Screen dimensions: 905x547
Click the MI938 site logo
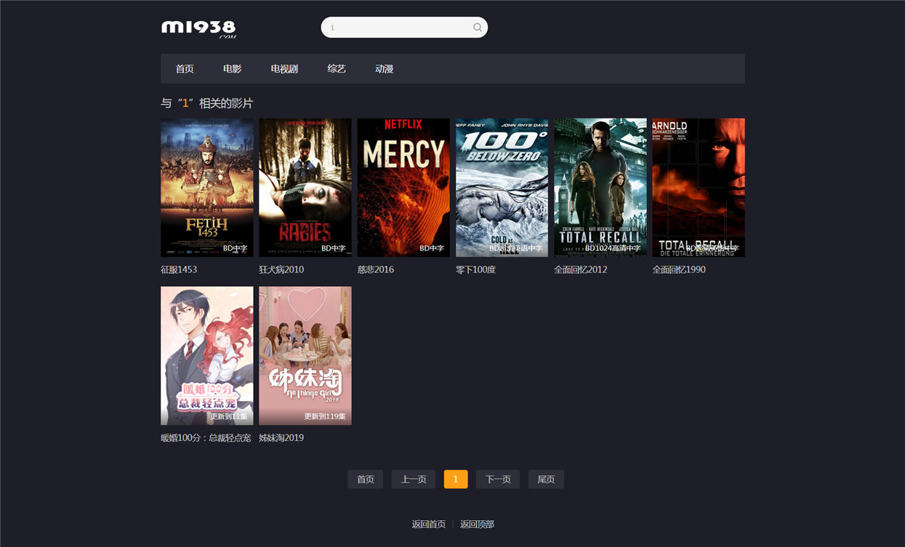click(198, 28)
